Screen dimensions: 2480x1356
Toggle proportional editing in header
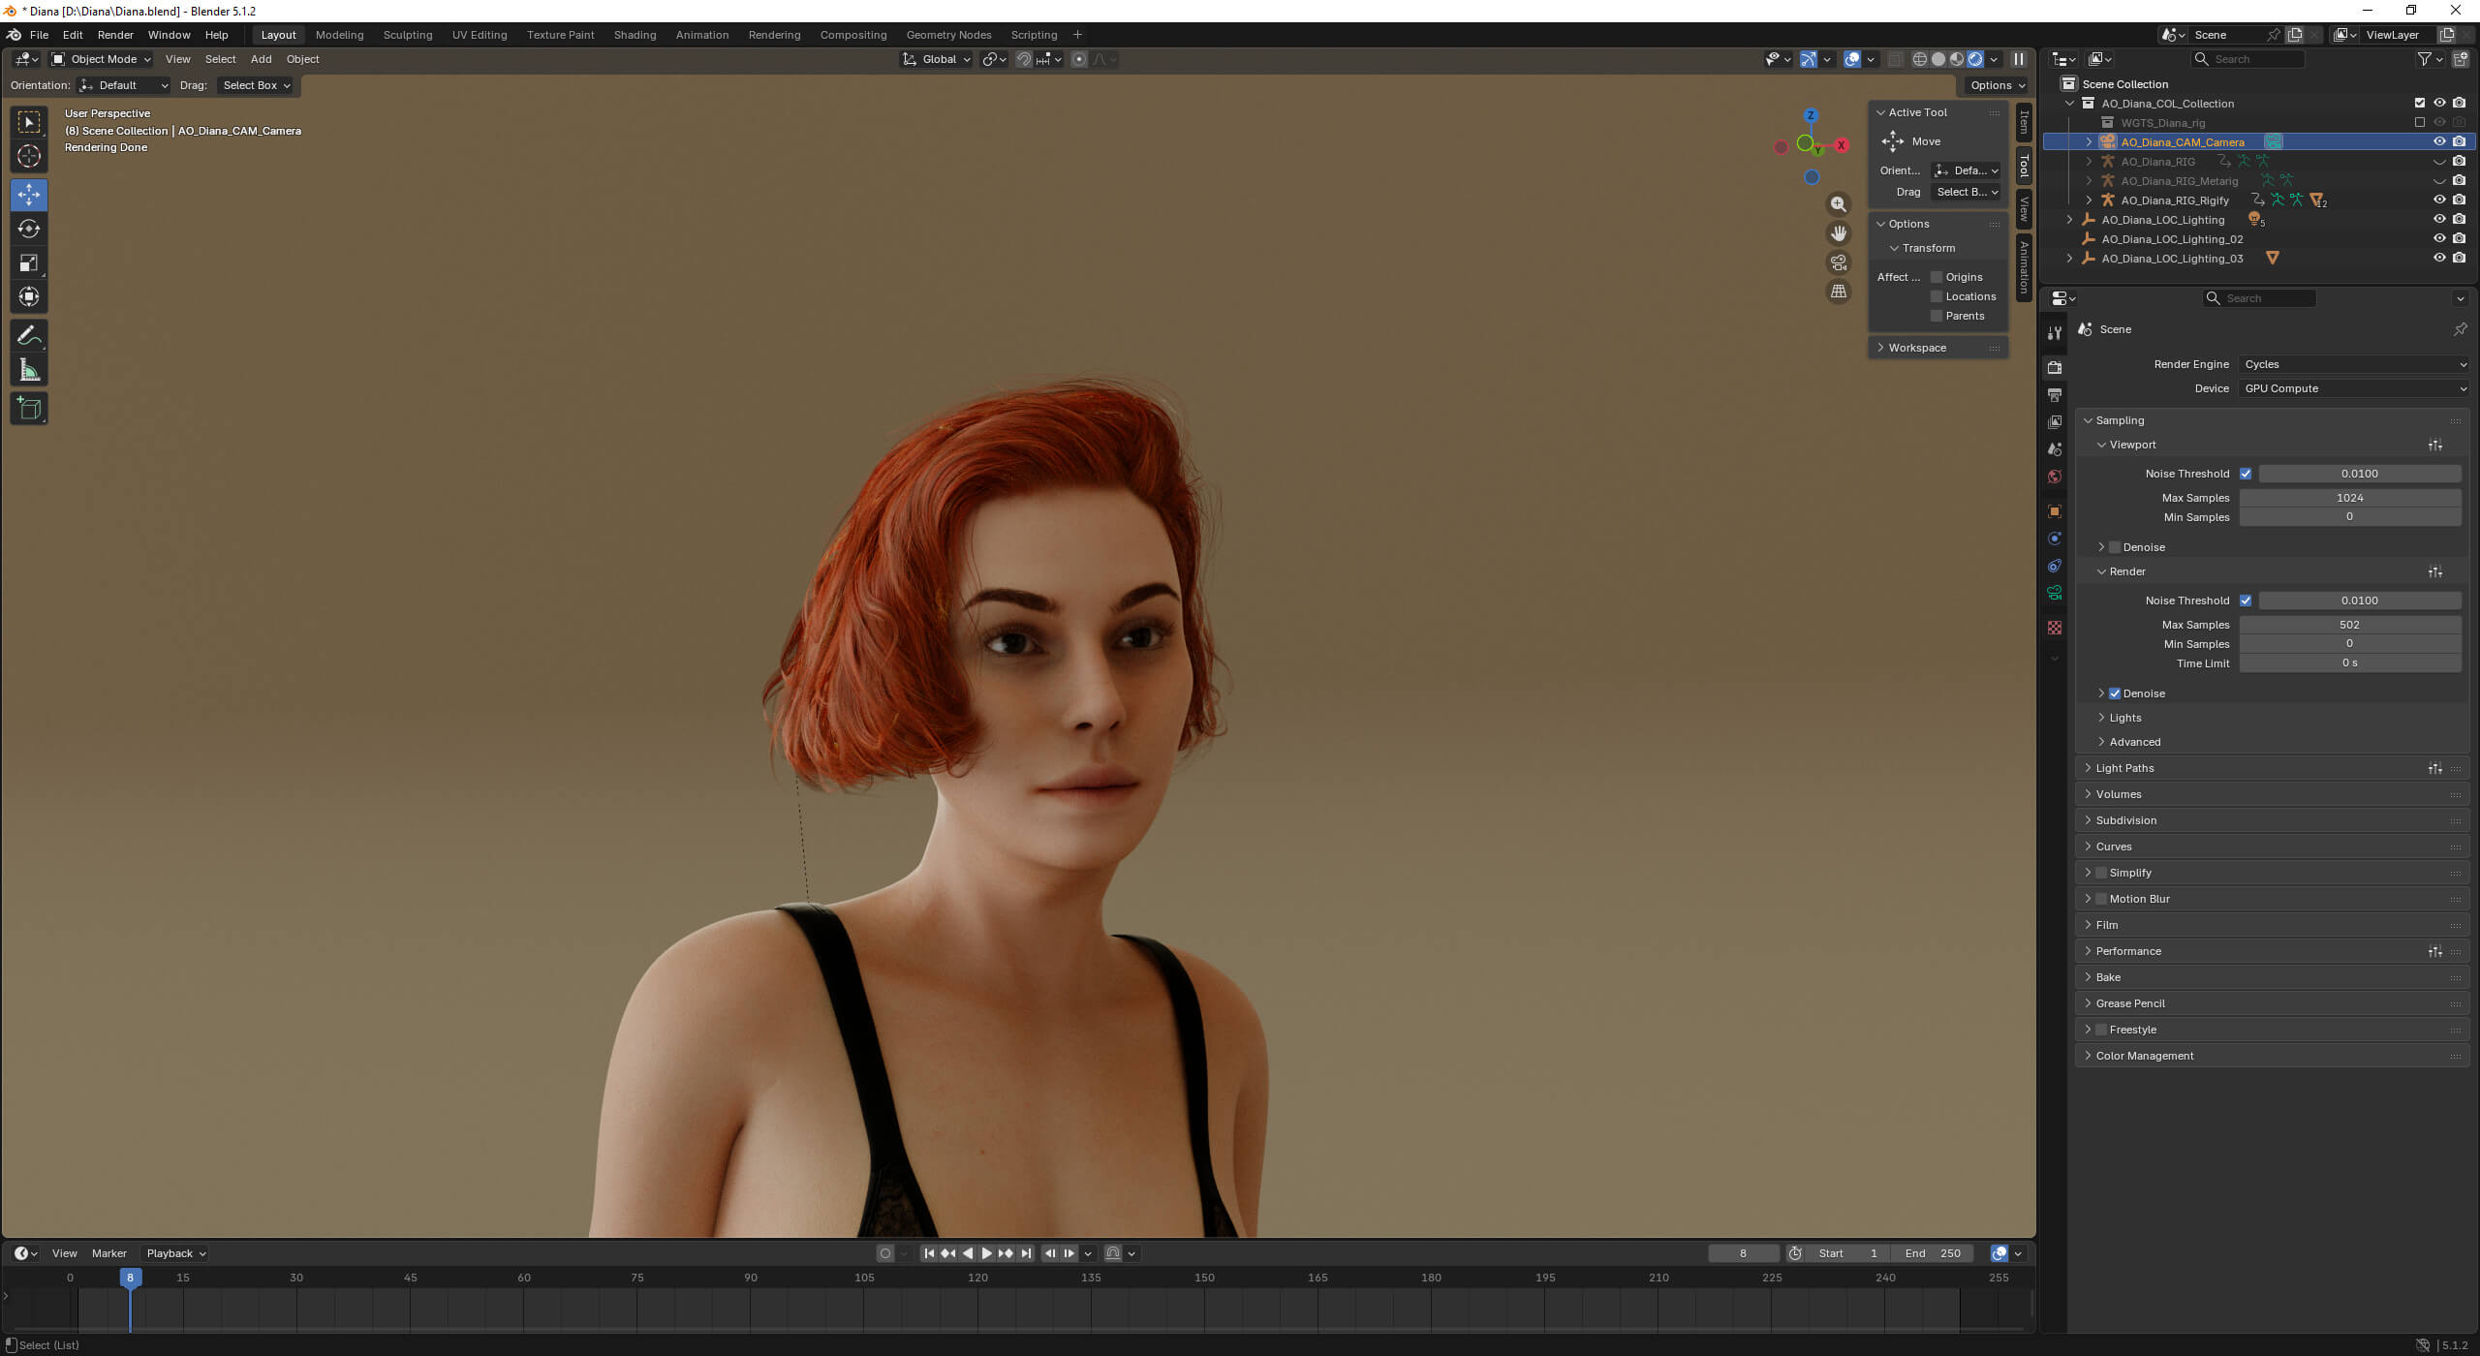click(x=1079, y=59)
